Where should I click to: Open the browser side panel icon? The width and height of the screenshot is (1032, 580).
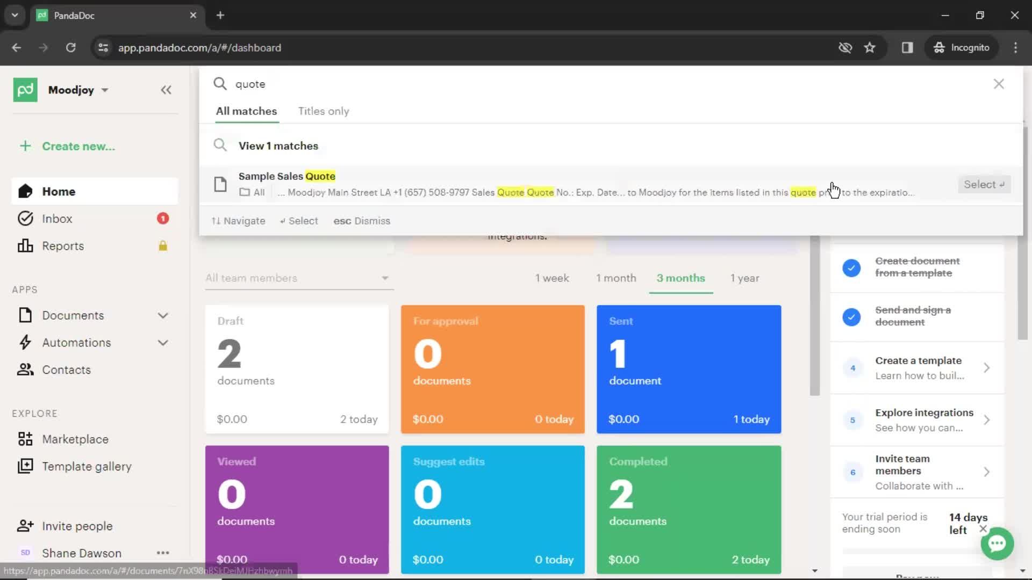click(x=907, y=48)
